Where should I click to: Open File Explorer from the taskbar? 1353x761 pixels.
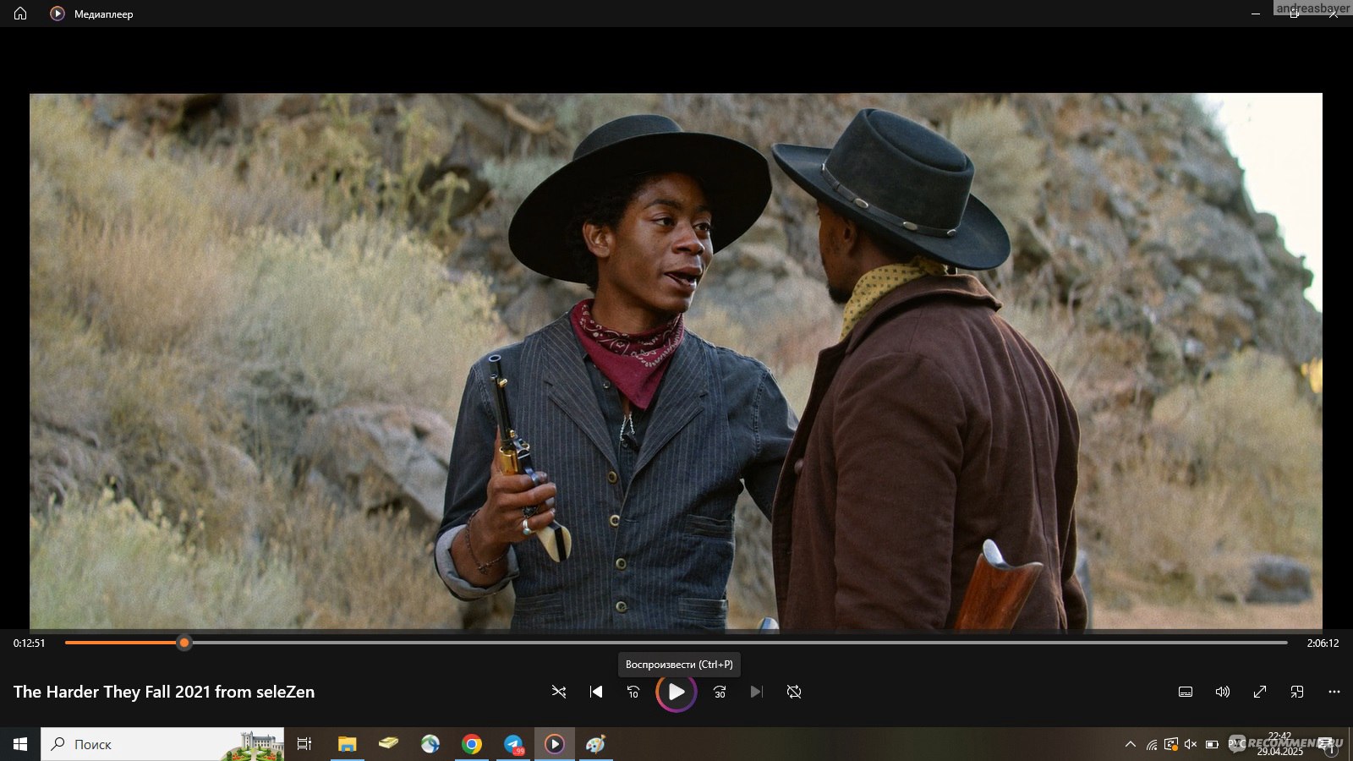(x=347, y=744)
